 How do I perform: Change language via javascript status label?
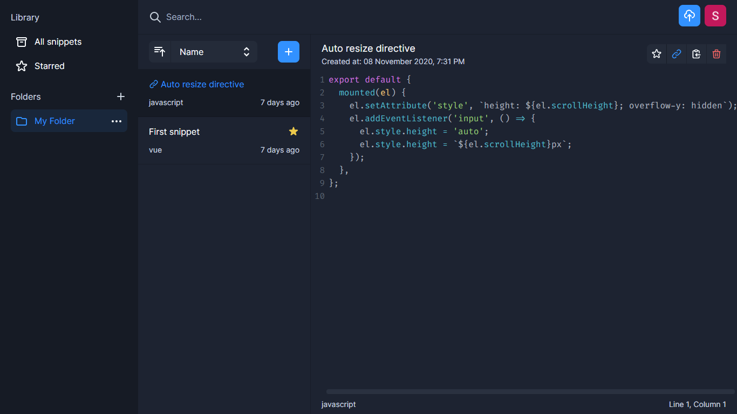(x=338, y=404)
